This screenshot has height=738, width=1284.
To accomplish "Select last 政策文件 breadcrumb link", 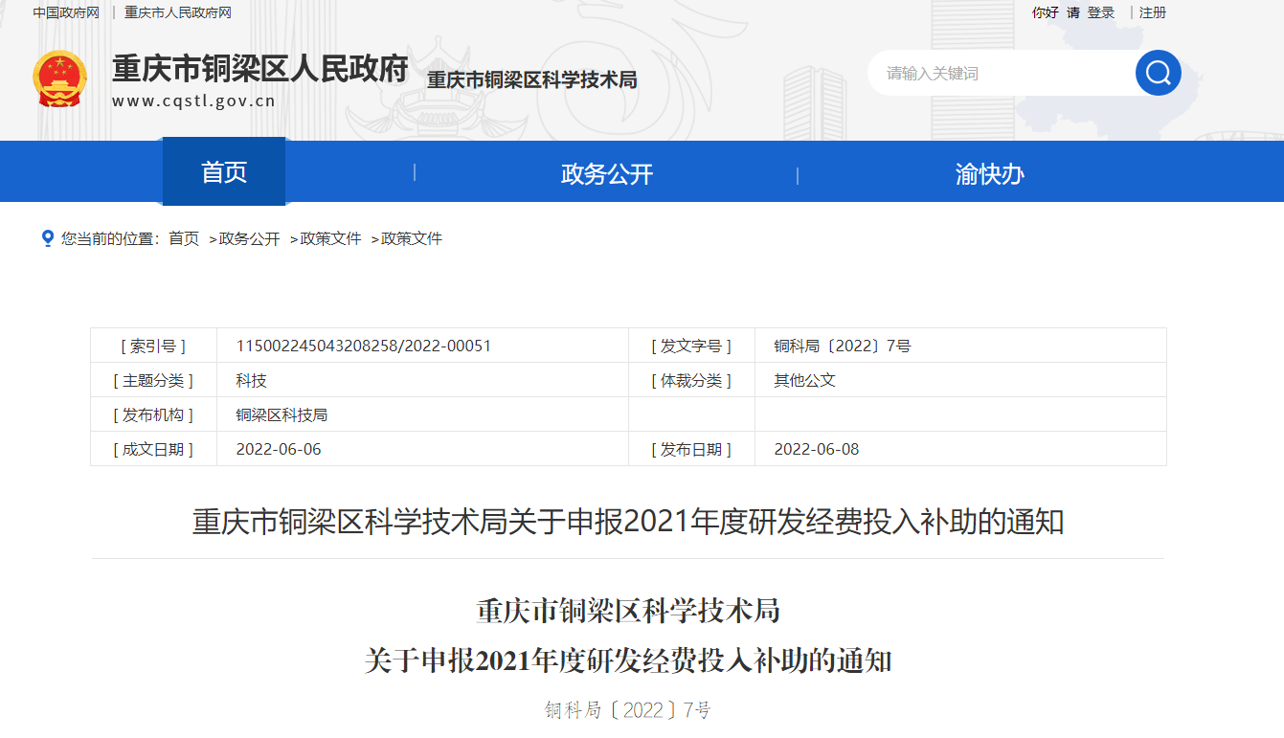I will click(x=412, y=238).
